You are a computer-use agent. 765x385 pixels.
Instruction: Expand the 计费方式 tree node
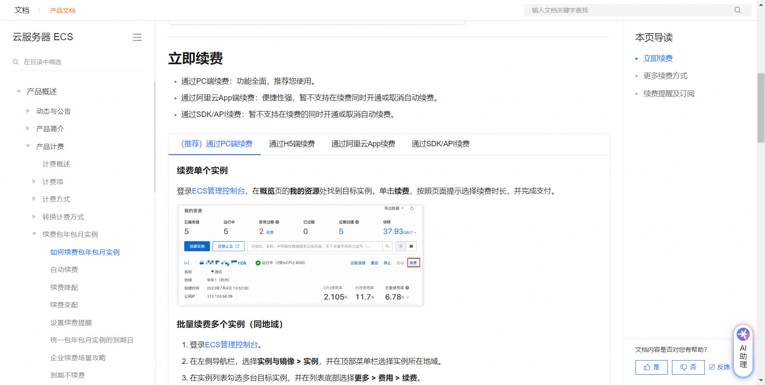[34, 199]
